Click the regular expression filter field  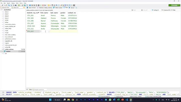point(39,90)
